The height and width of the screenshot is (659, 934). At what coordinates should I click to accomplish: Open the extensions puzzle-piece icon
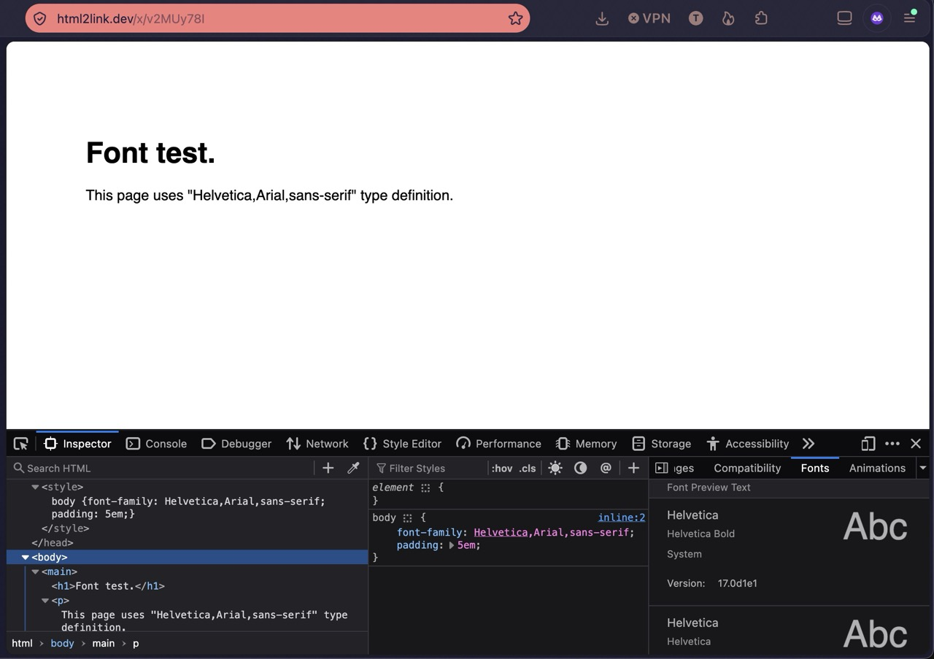point(761,18)
